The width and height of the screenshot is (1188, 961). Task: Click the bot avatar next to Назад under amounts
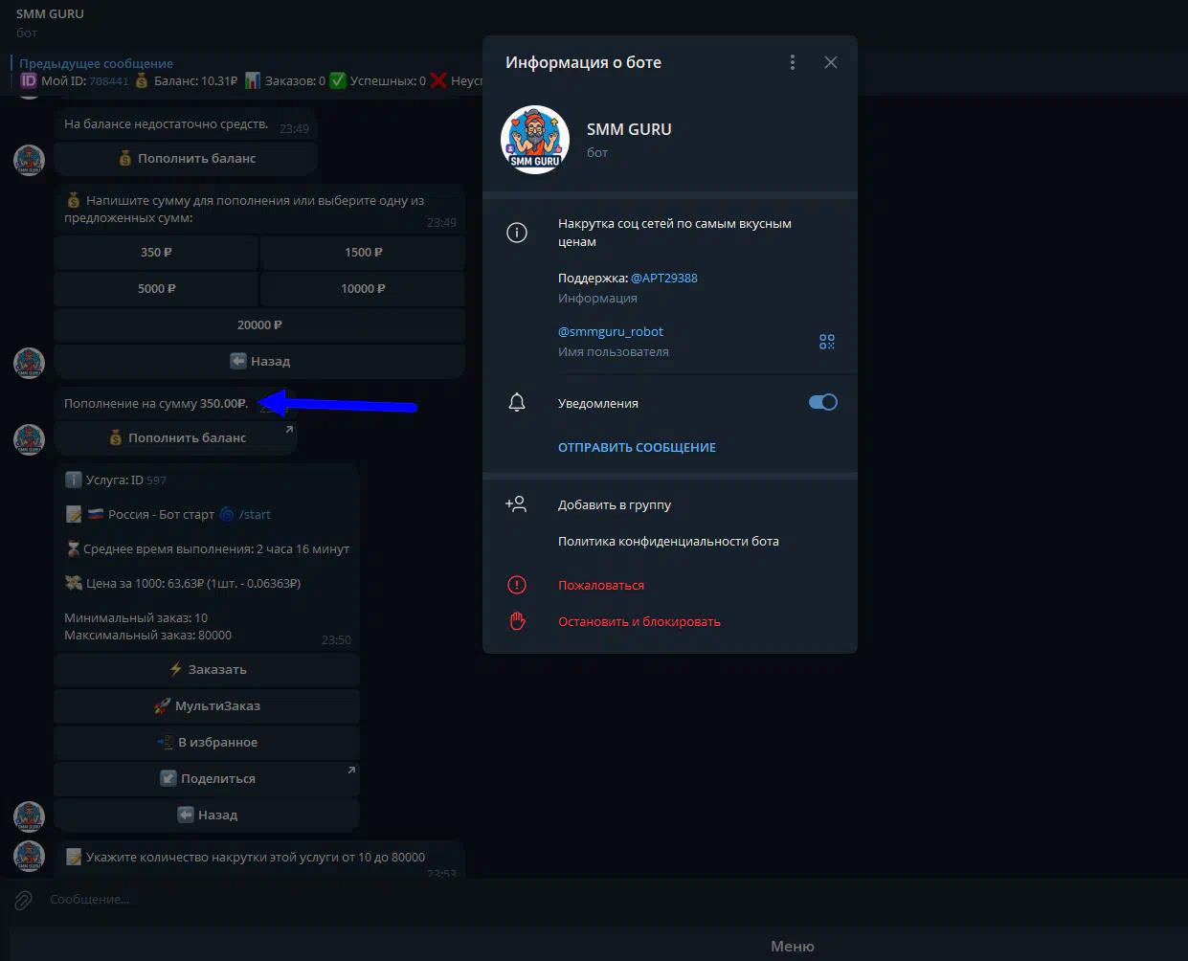[x=29, y=363]
